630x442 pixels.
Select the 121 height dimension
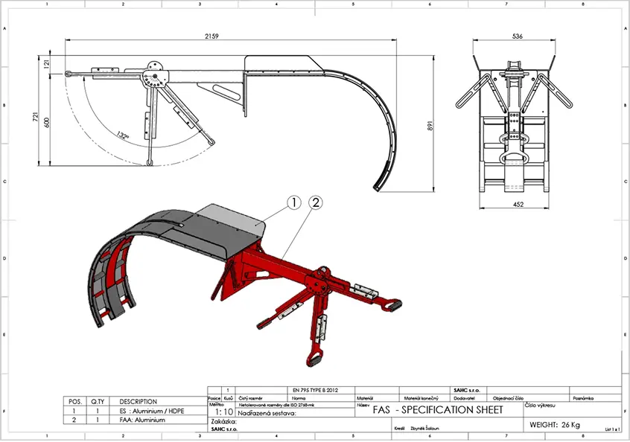[47, 64]
